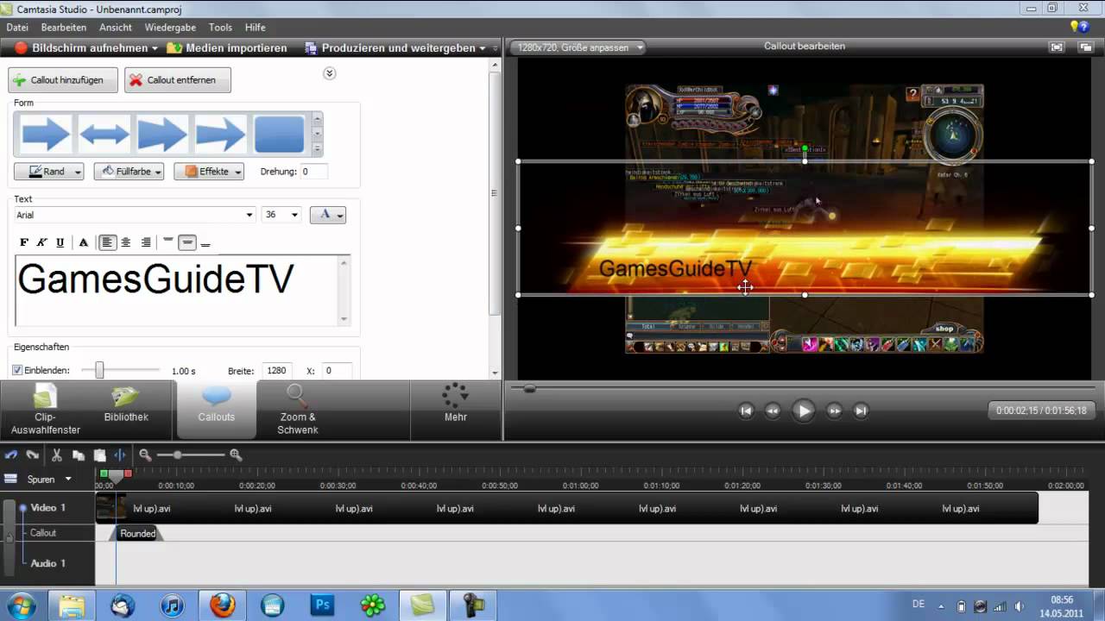Align callout text vertically to middle

pos(187,242)
